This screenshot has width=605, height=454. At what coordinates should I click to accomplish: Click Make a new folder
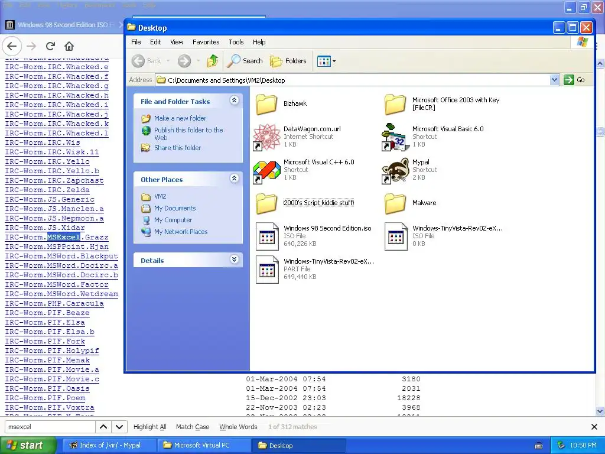click(180, 118)
